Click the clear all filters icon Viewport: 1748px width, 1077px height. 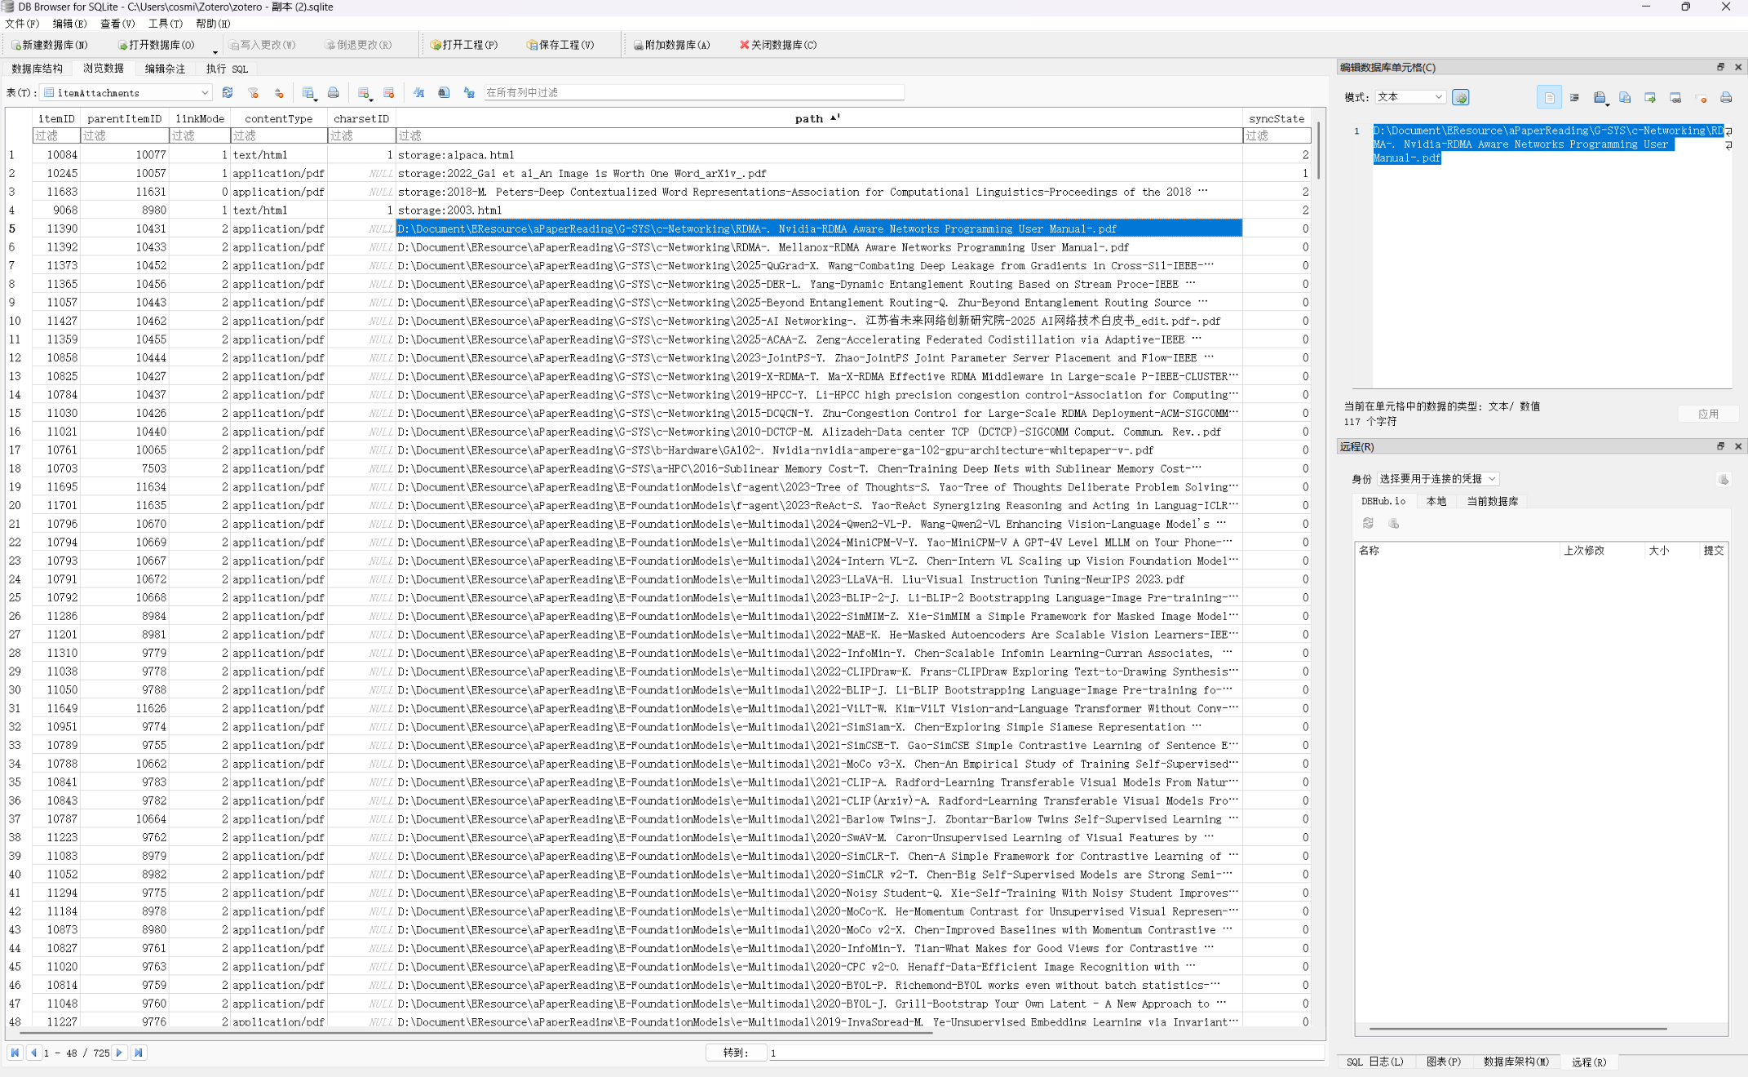click(x=254, y=93)
